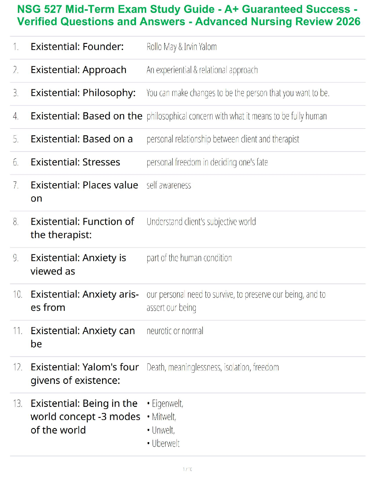Click the answer about what it means to be fully human
The width and height of the screenshot is (375, 486).
click(x=237, y=116)
